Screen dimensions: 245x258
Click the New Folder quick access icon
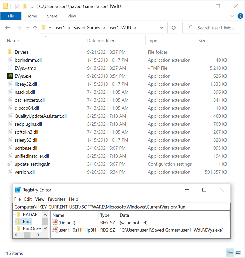pos(25,6)
